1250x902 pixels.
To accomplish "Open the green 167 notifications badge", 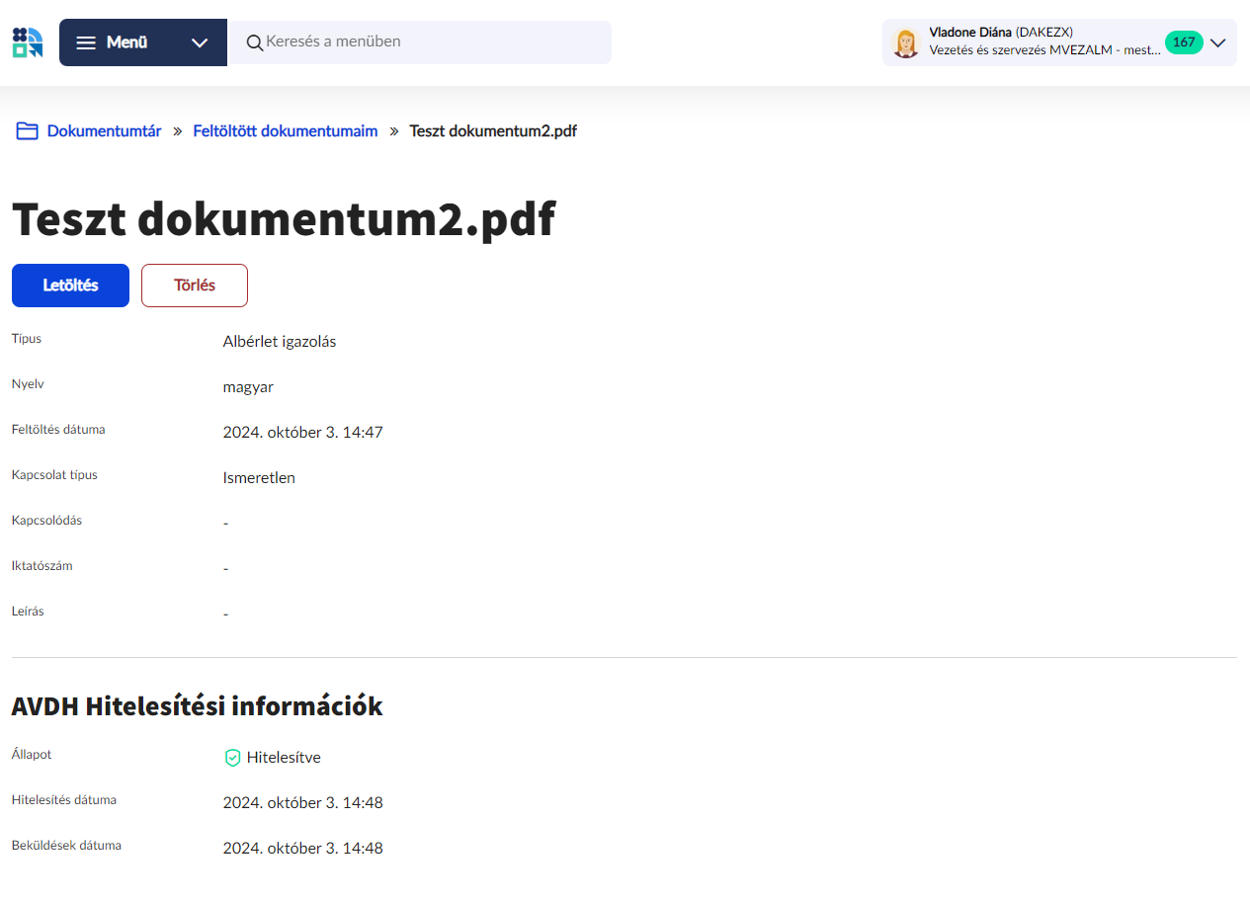I will pyautogui.click(x=1183, y=42).
